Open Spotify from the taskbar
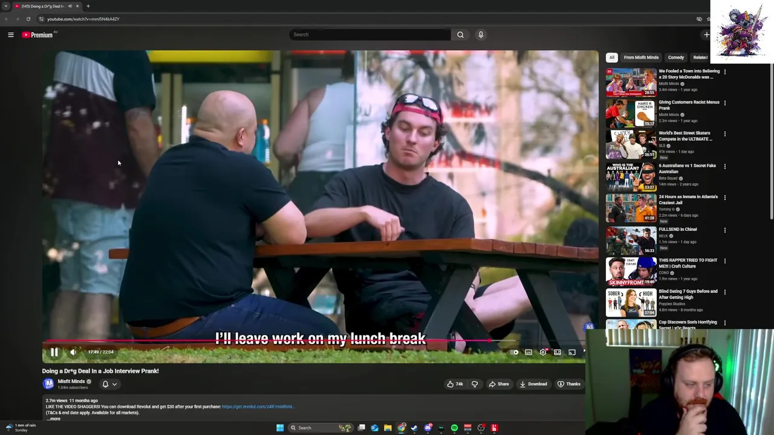774x435 pixels. 454,428
